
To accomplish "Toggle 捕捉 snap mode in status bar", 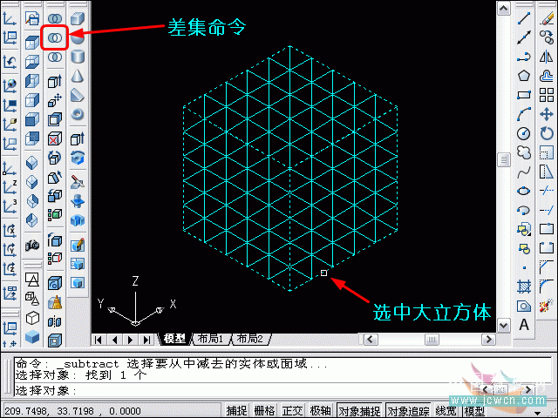I will tap(236, 410).
